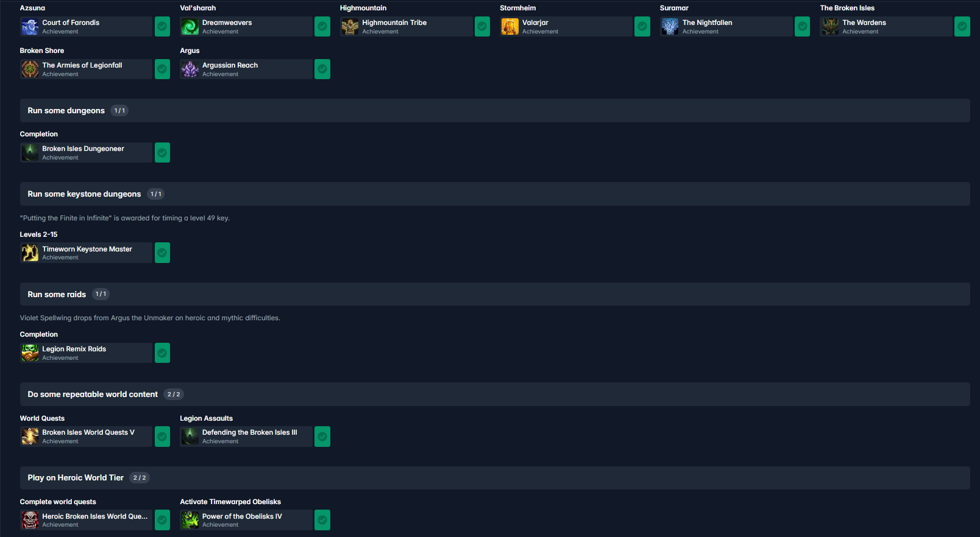This screenshot has width=980, height=537.
Task: Toggle the Timeworn Keystone Master checkmark
Action: coord(162,253)
